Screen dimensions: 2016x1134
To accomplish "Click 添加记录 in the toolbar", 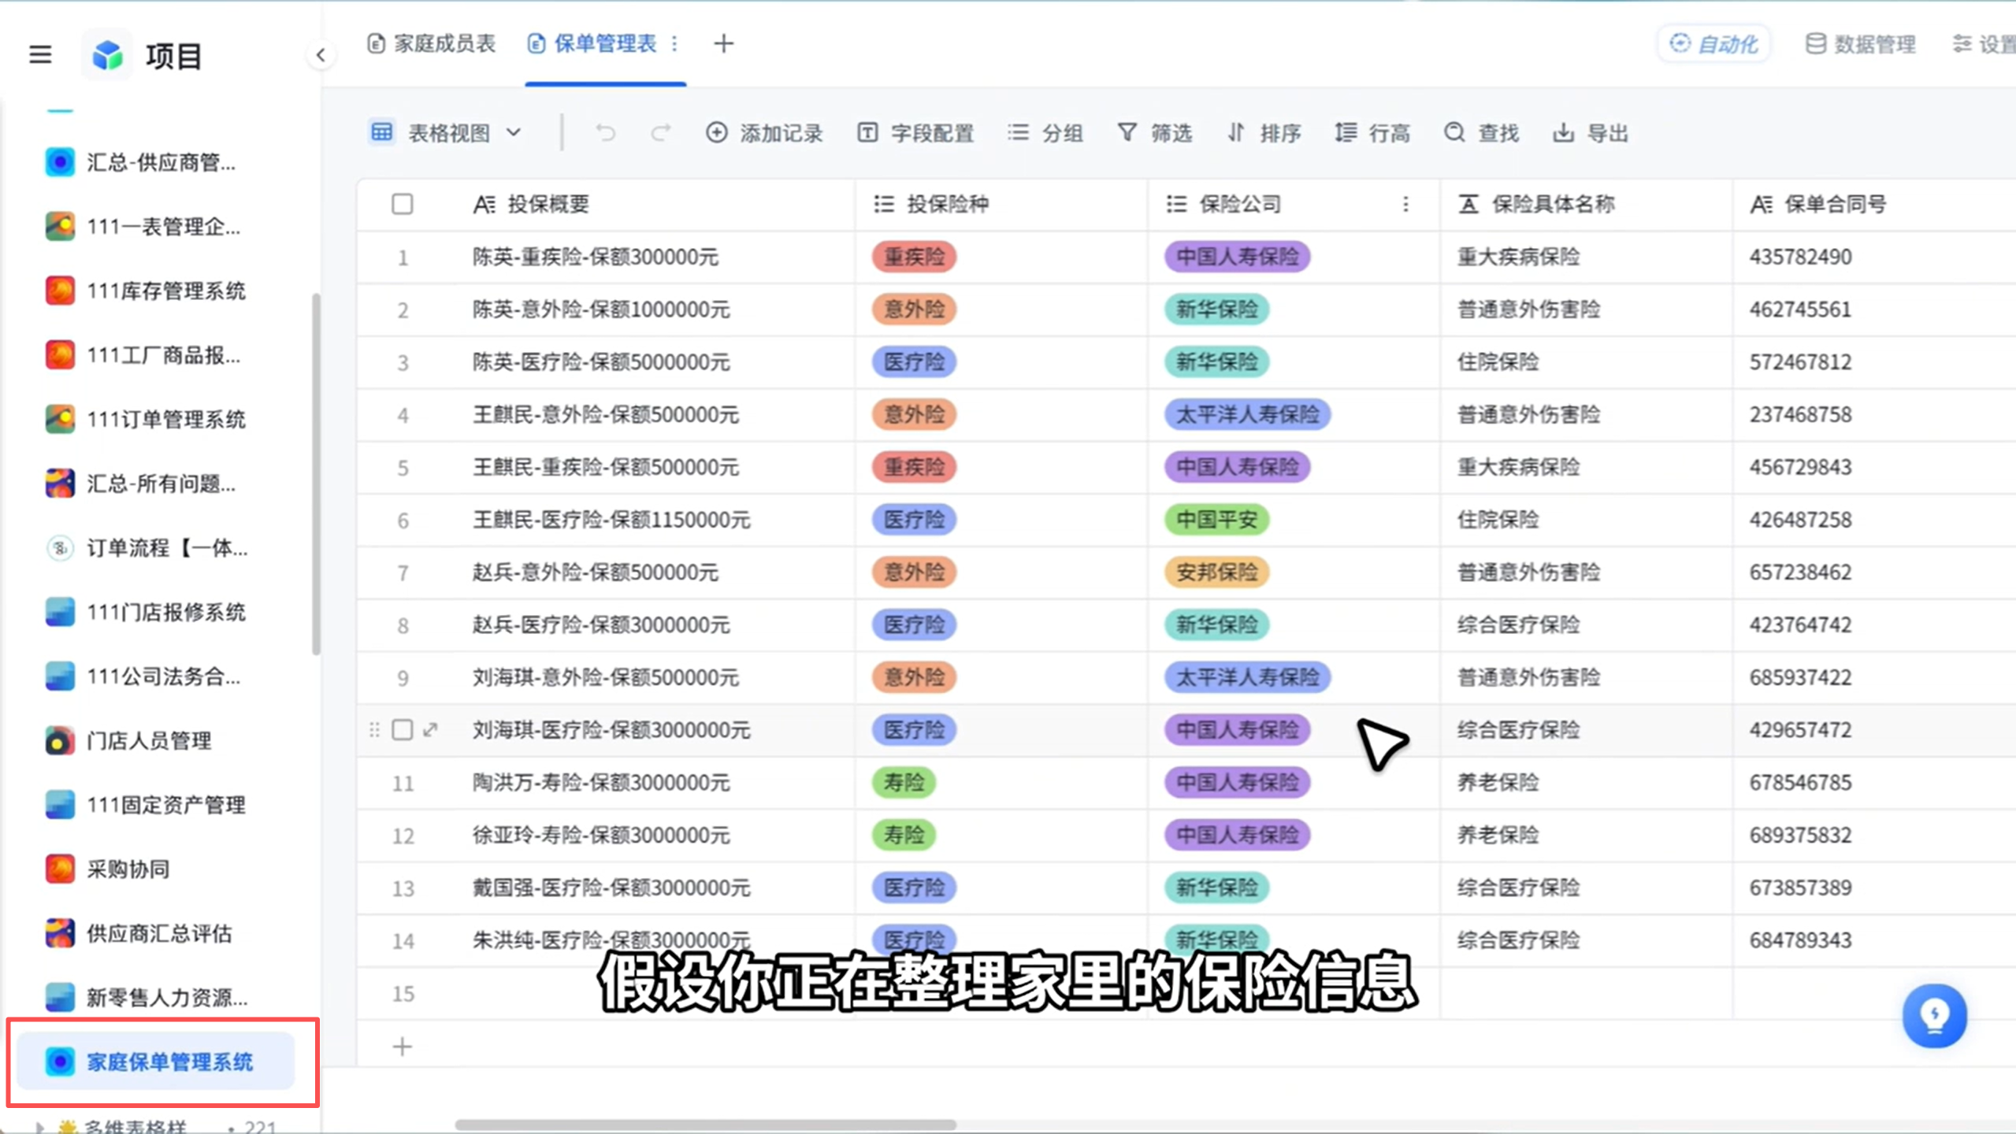I will tap(764, 132).
